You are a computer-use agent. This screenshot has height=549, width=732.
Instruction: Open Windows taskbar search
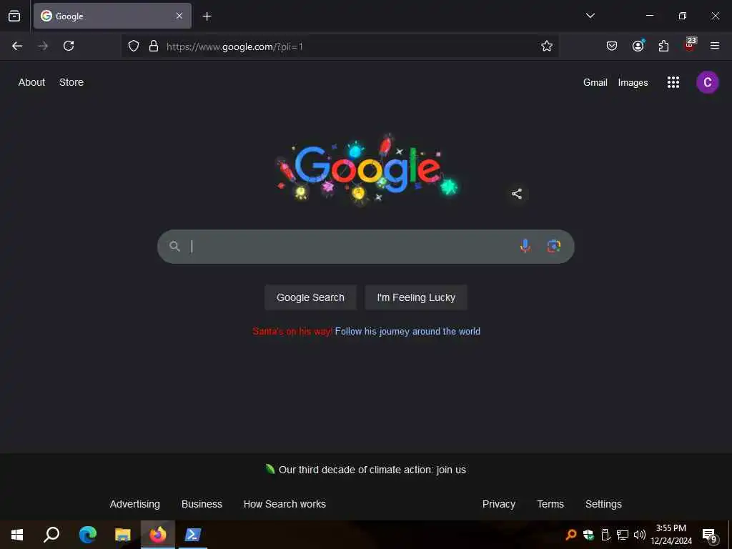51,535
